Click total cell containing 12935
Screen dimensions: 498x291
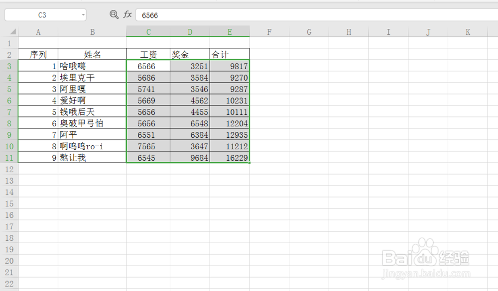230,134
